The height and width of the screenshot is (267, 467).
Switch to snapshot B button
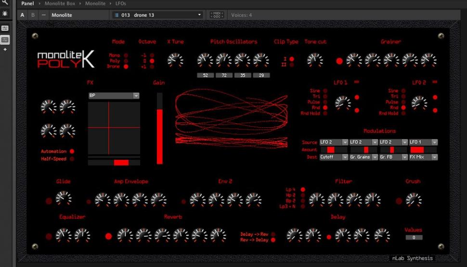pos(33,15)
